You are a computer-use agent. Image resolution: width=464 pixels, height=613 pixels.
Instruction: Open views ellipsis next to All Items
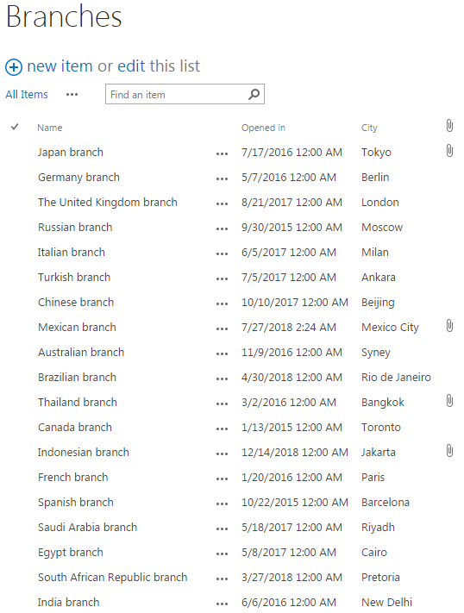(72, 95)
